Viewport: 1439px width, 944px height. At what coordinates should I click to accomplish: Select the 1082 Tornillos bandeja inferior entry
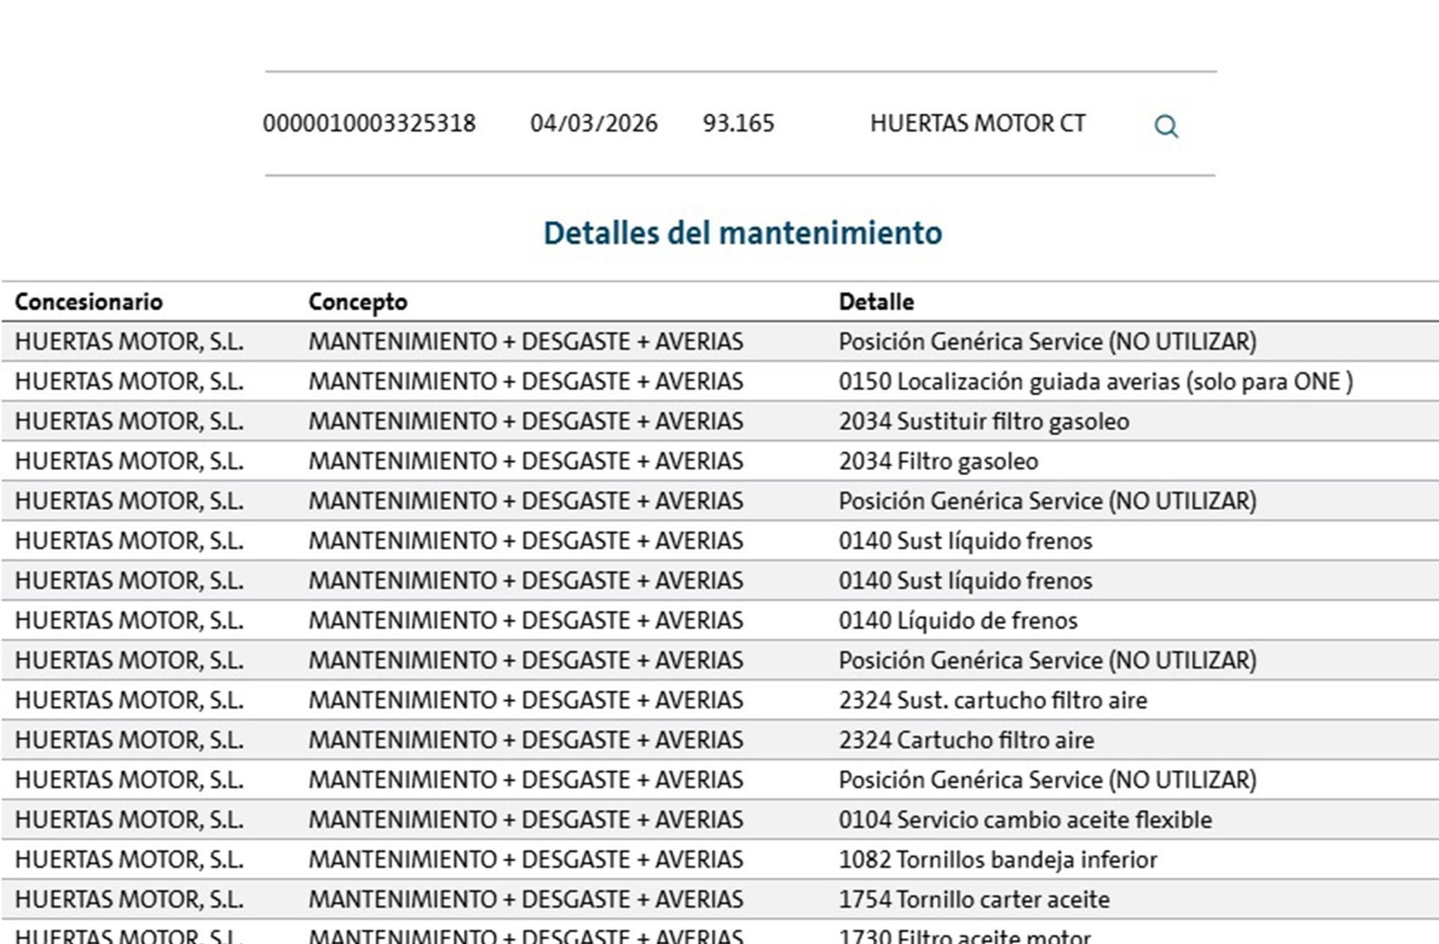[x=998, y=859]
